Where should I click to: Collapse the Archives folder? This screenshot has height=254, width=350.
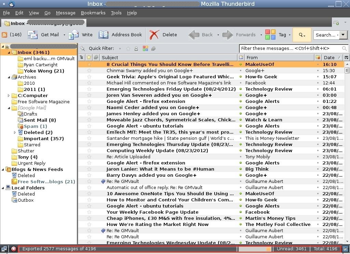tap(9, 77)
